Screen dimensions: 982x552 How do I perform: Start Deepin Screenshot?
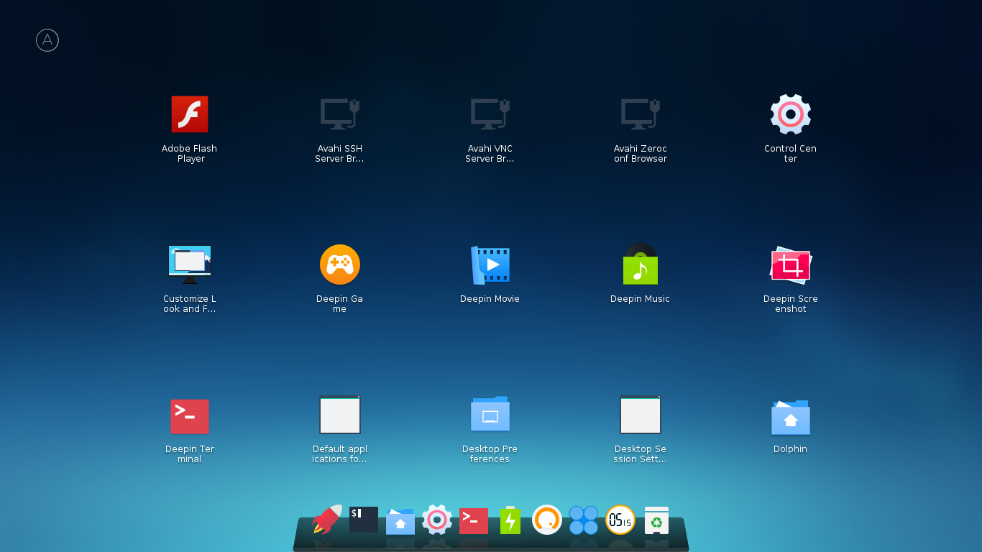(791, 264)
